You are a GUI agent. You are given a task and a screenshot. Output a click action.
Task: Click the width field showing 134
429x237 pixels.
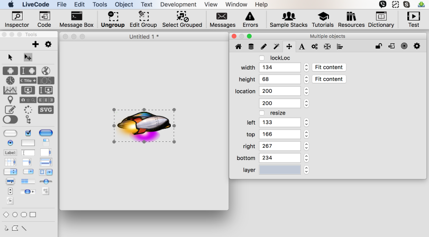click(280, 68)
